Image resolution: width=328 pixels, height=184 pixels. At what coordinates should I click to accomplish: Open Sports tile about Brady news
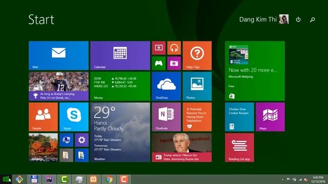(x=58, y=86)
